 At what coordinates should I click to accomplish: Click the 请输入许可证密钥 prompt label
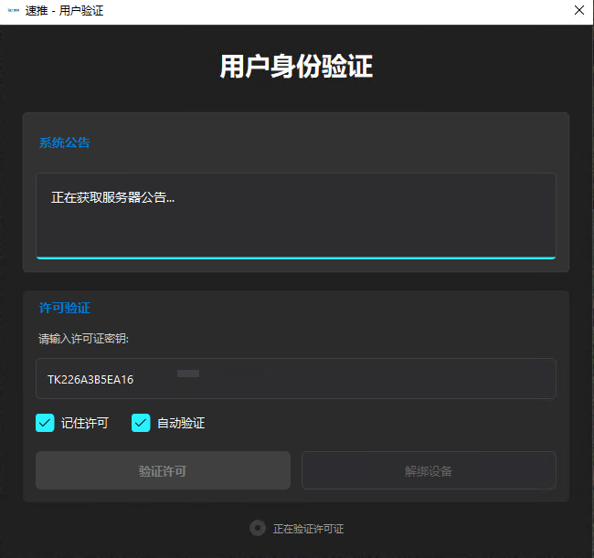click(x=84, y=338)
